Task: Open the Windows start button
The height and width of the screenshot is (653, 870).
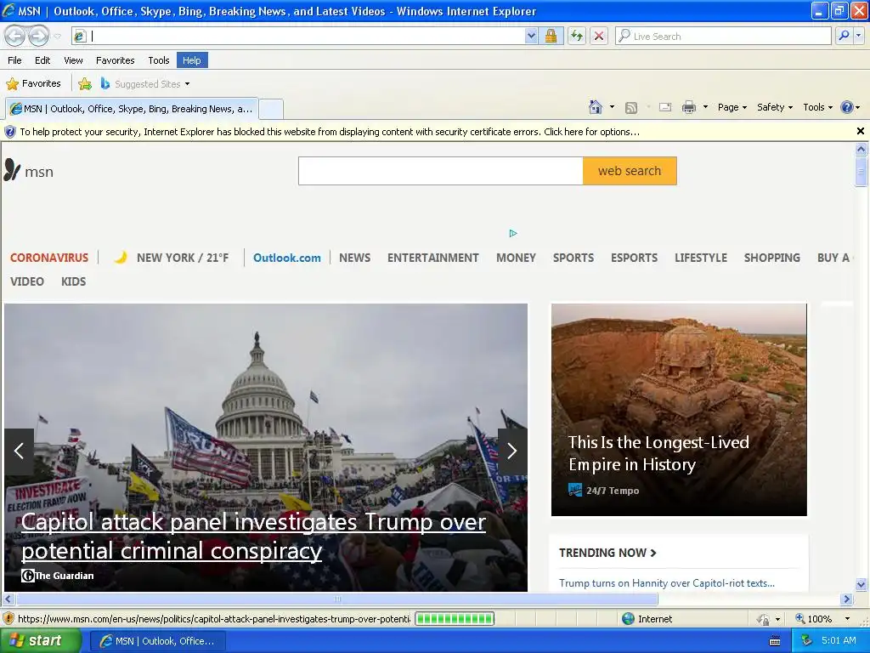Action: point(40,641)
